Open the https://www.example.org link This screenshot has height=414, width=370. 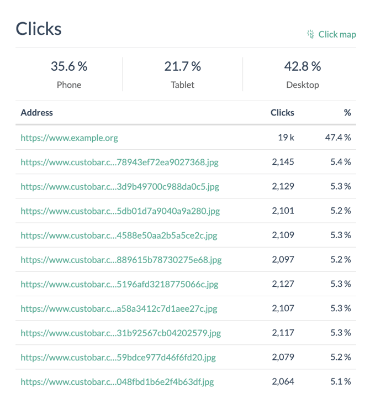(69, 138)
